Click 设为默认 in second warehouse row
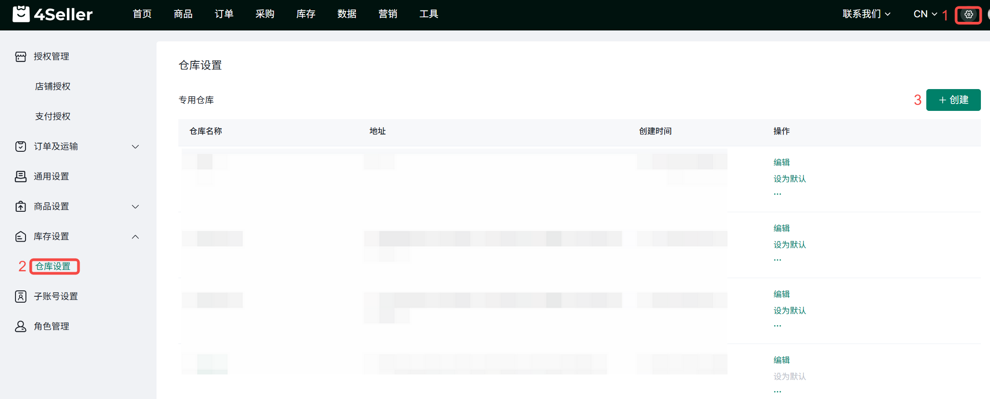 pos(789,244)
